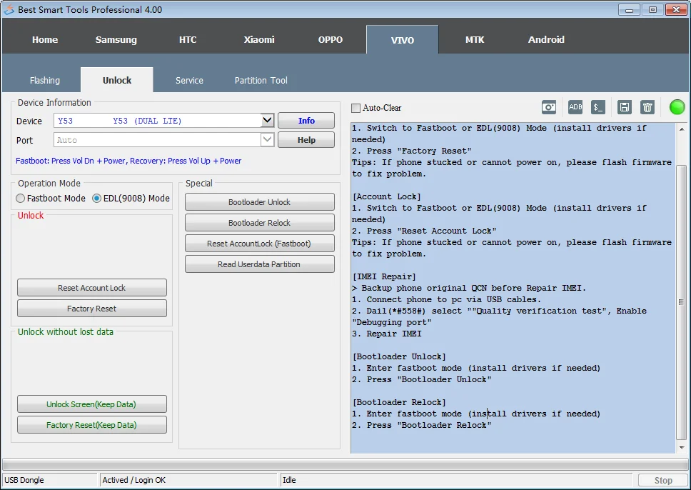Go to the OPPO tab

(331, 40)
